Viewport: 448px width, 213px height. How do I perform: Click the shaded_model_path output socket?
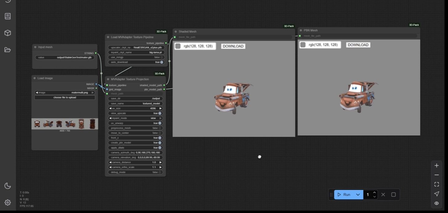coord(164,85)
